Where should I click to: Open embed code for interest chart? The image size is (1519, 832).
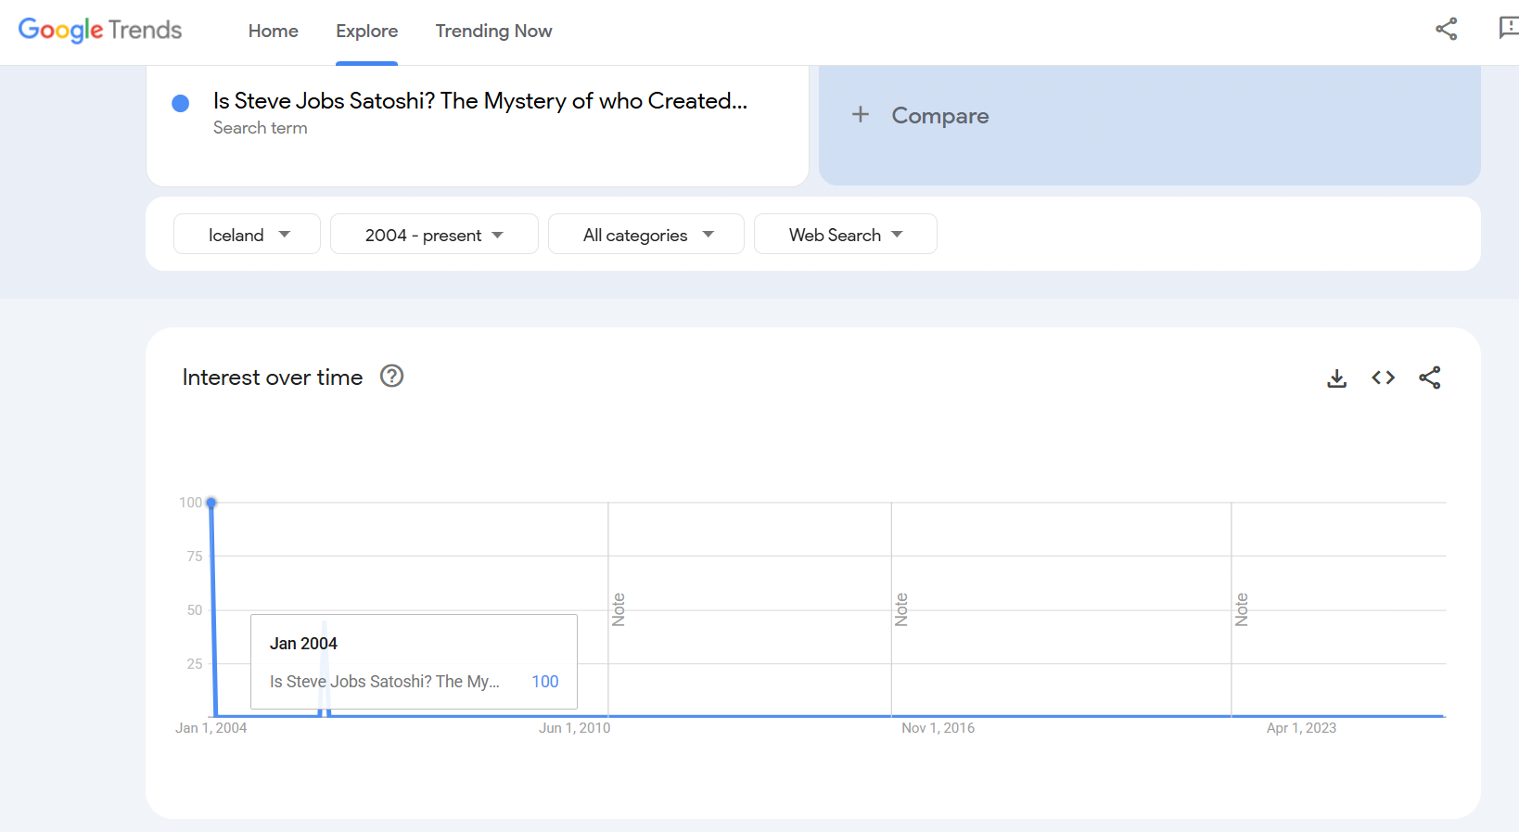(x=1384, y=378)
